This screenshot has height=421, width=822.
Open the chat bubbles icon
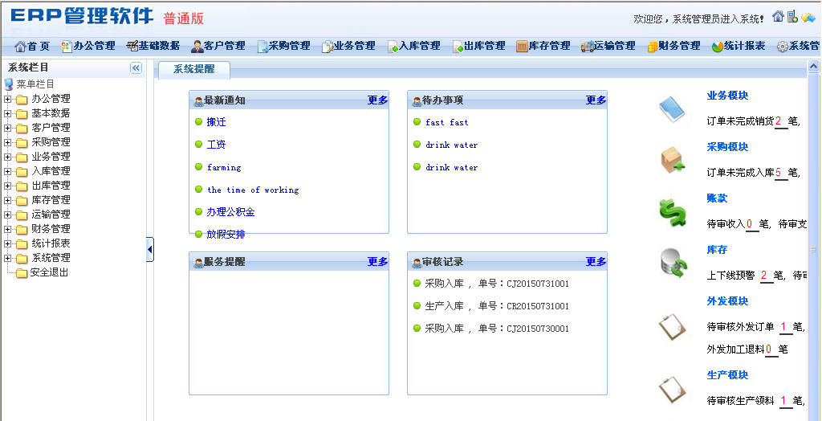[808, 18]
